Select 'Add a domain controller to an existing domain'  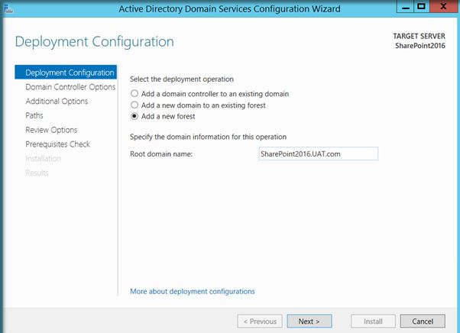click(x=134, y=94)
